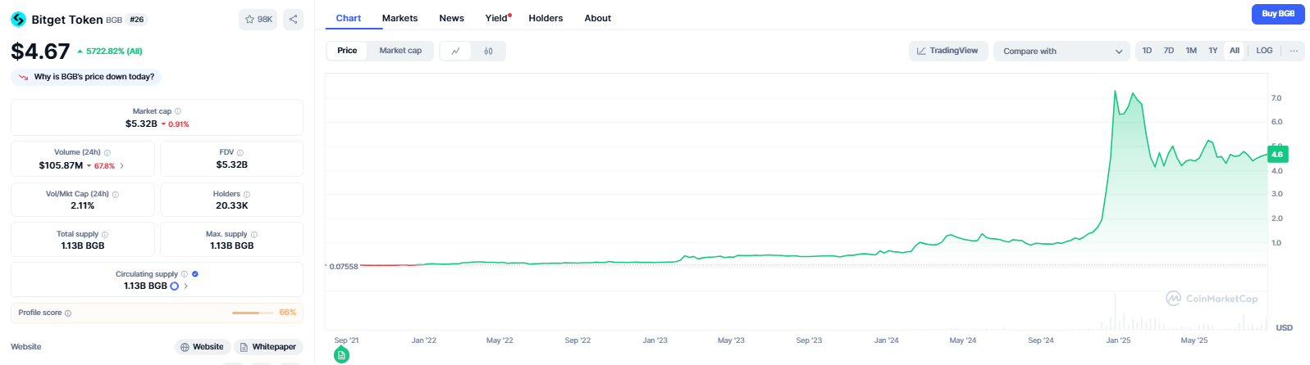Click Profile score info icon
This screenshot has width=1310, height=365.
(x=68, y=313)
